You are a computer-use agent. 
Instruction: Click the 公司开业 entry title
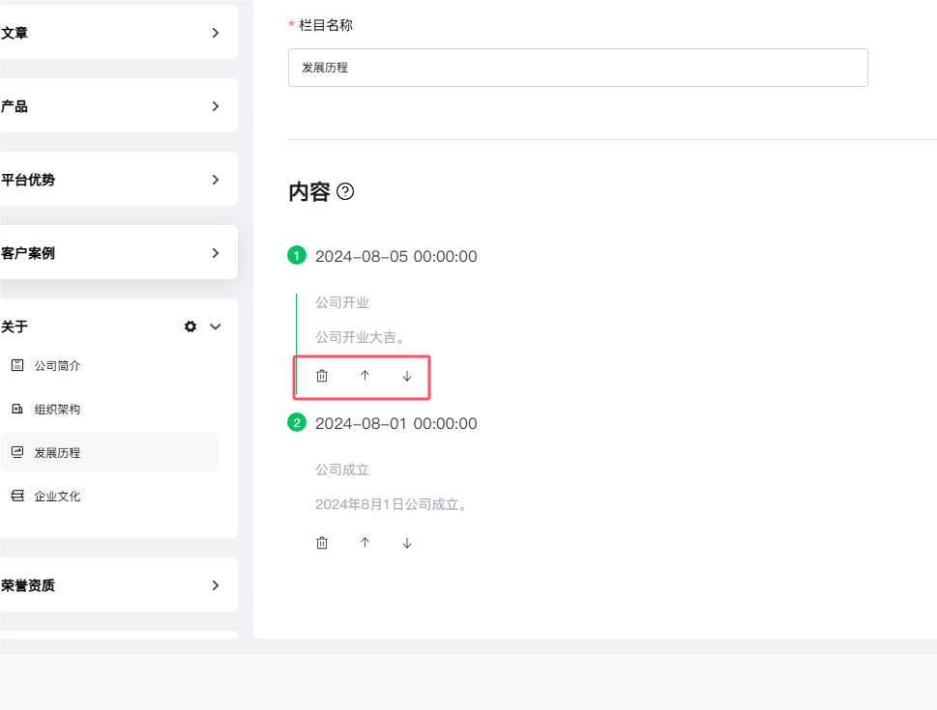click(x=342, y=302)
